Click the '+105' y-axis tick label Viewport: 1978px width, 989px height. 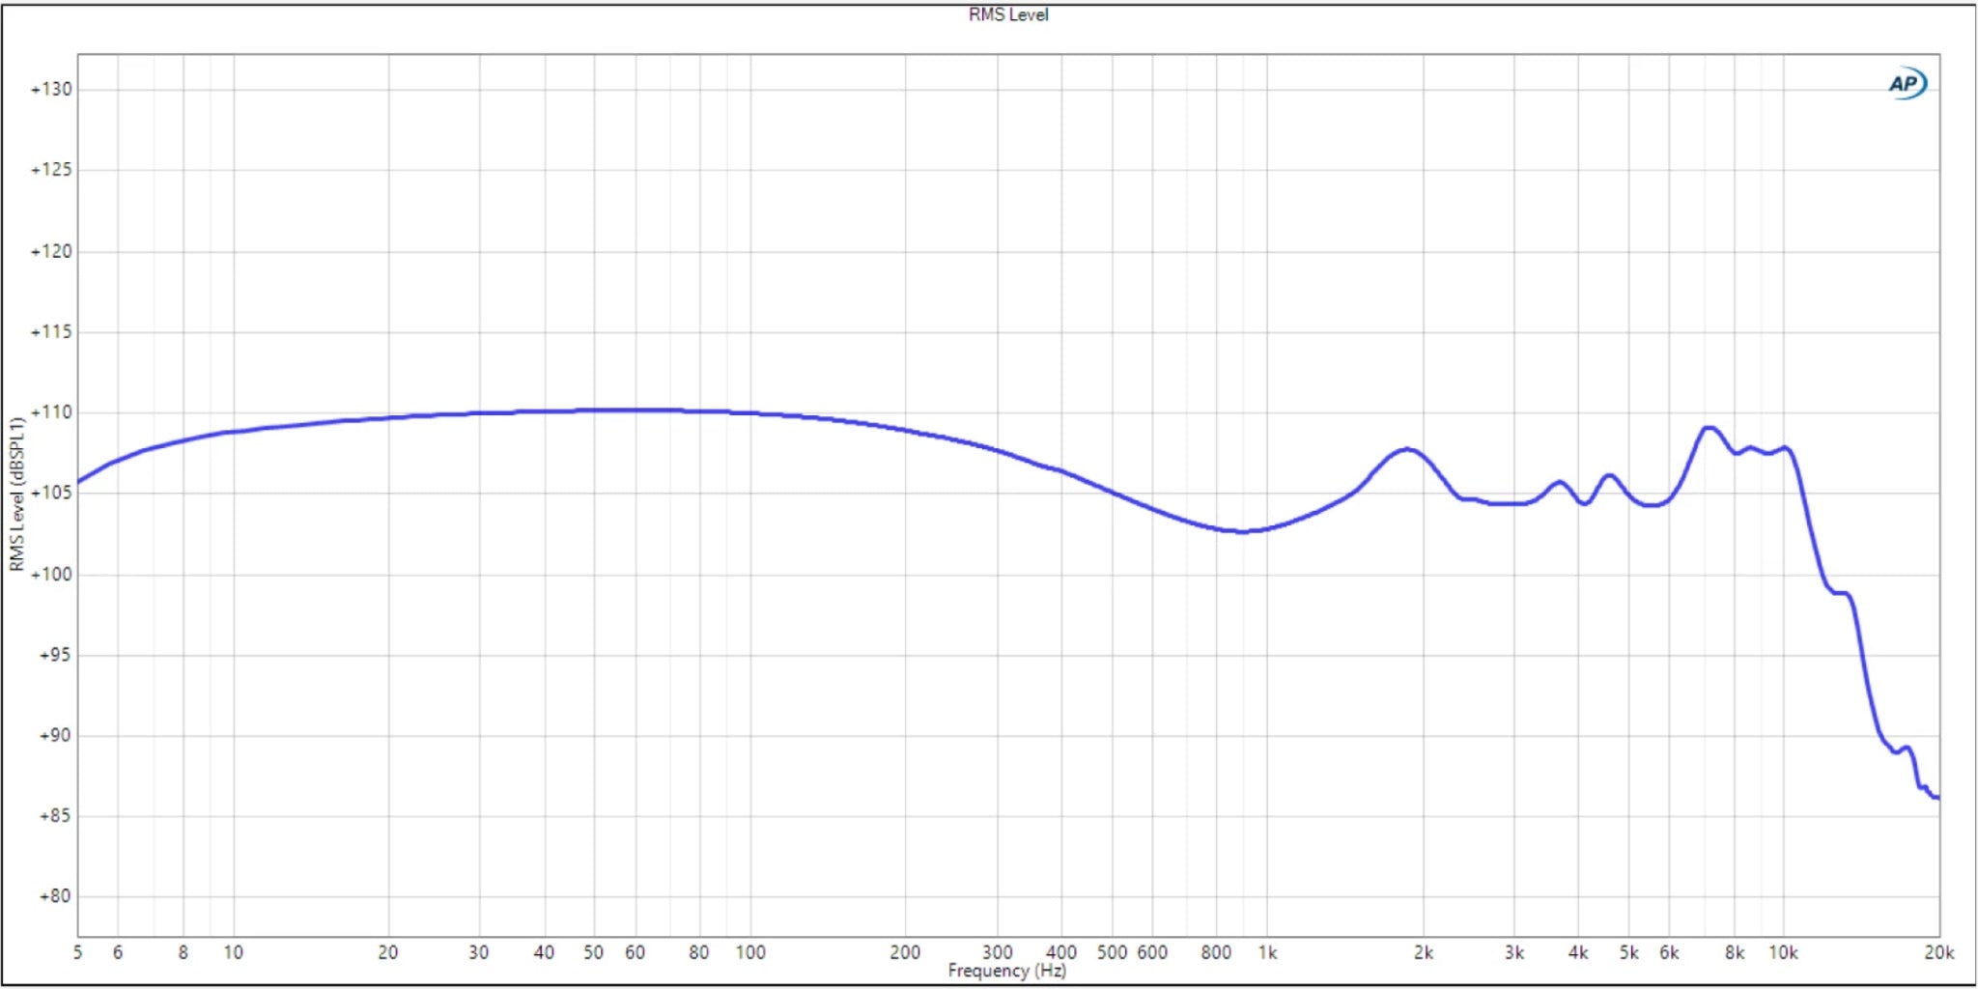[x=52, y=493]
